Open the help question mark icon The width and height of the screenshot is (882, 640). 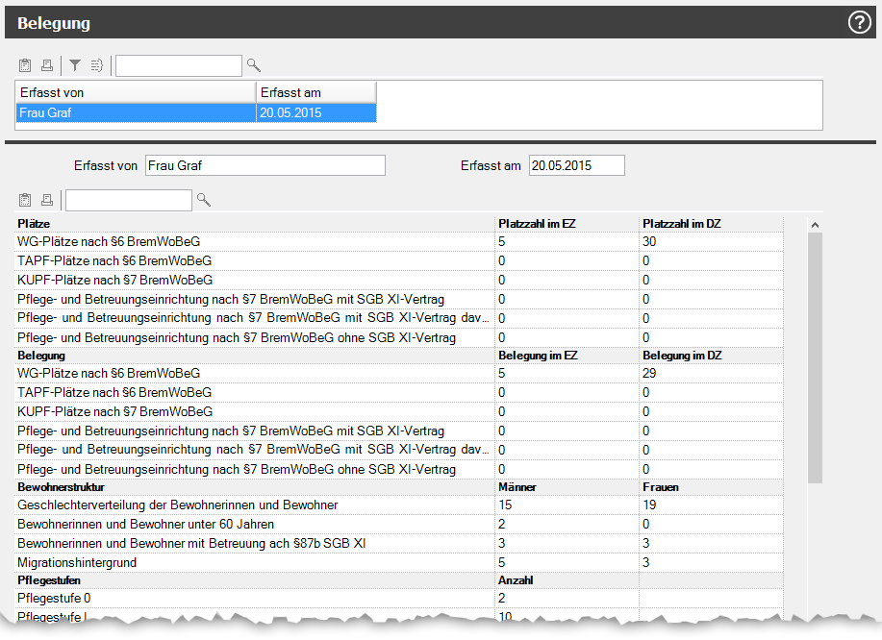click(859, 23)
